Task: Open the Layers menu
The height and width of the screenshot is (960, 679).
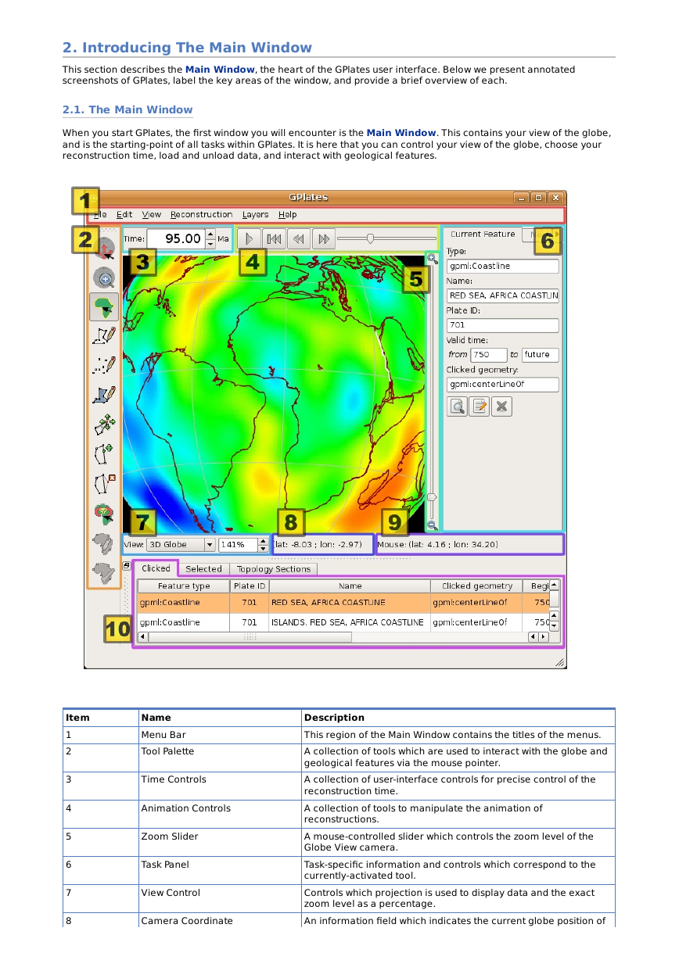Action: [255, 214]
